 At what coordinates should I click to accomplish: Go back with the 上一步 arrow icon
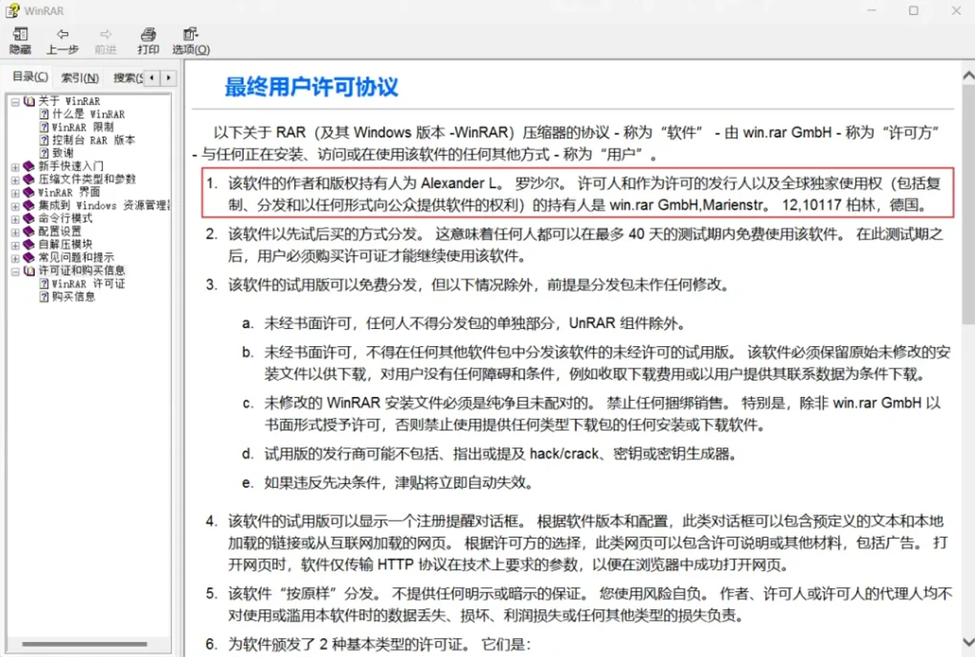tap(63, 35)
